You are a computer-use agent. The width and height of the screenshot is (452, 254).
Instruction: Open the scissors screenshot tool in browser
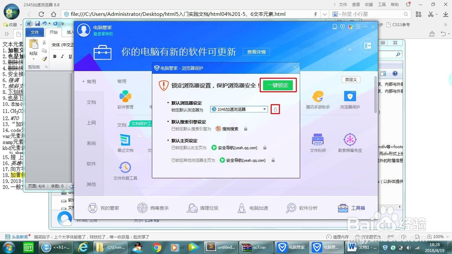click(431, 14)
